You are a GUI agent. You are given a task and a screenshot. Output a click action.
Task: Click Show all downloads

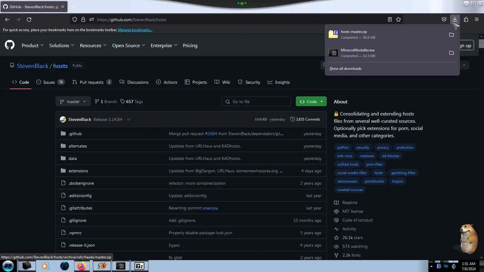tap(345, 69)
